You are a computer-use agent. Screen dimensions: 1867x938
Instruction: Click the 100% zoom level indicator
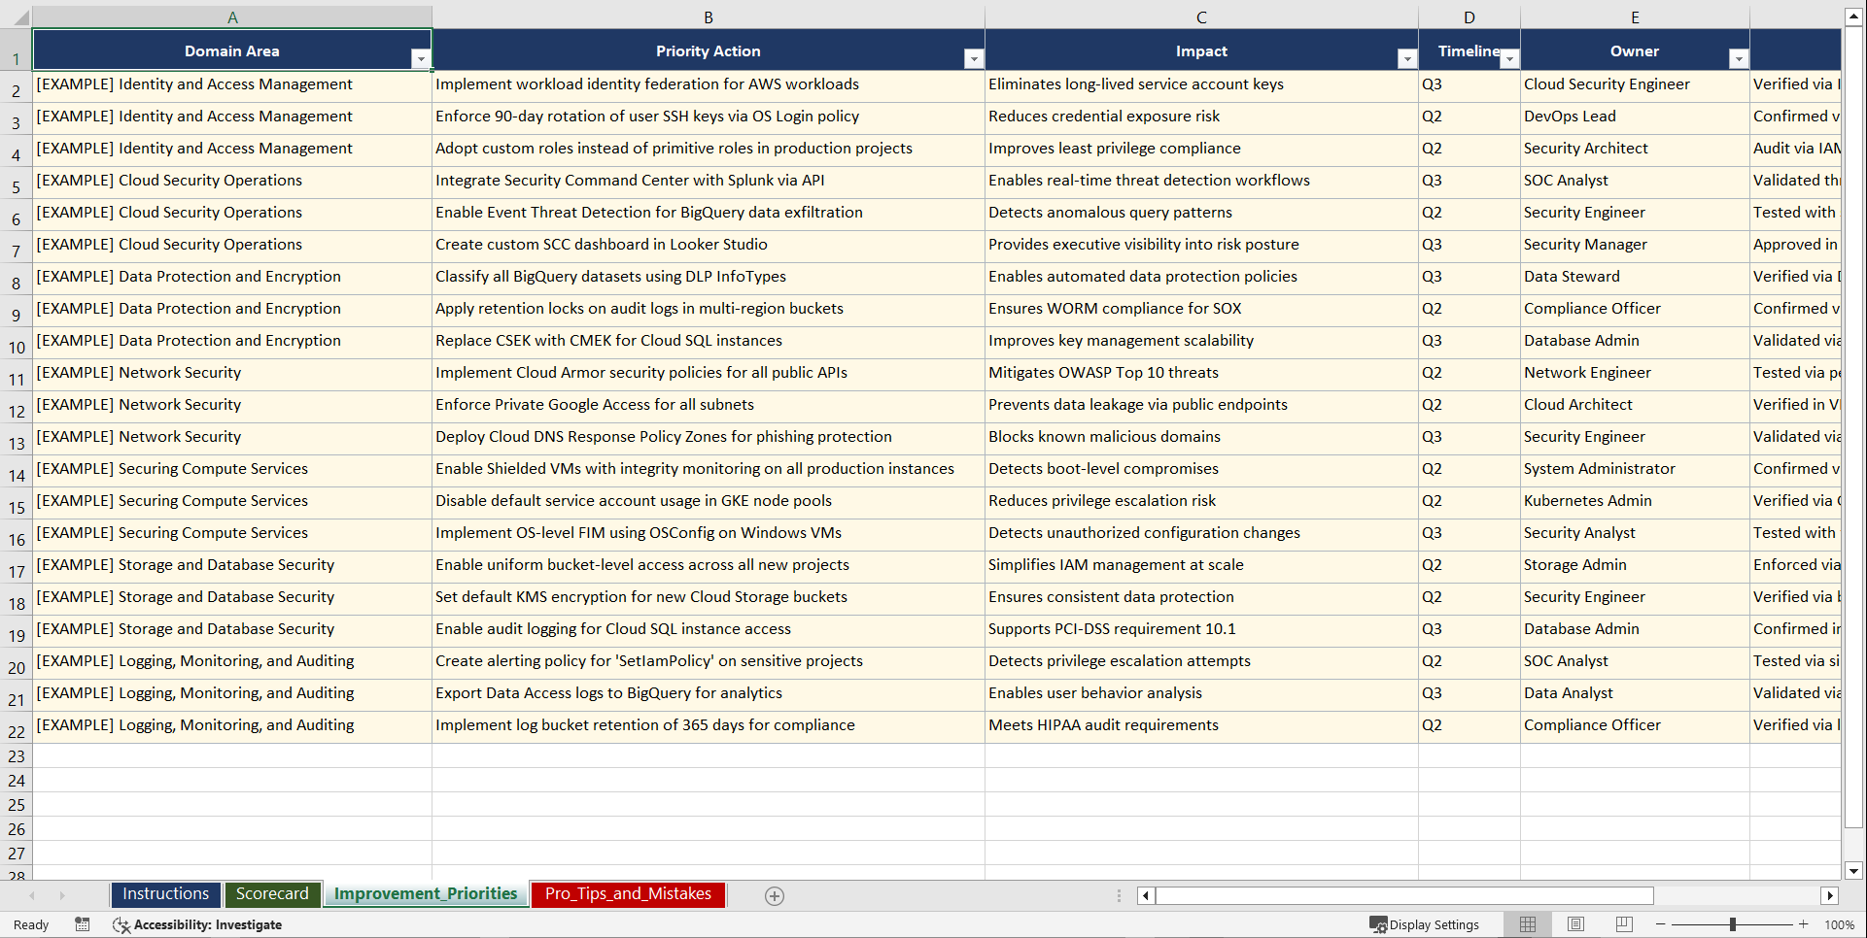[1839, 924]
